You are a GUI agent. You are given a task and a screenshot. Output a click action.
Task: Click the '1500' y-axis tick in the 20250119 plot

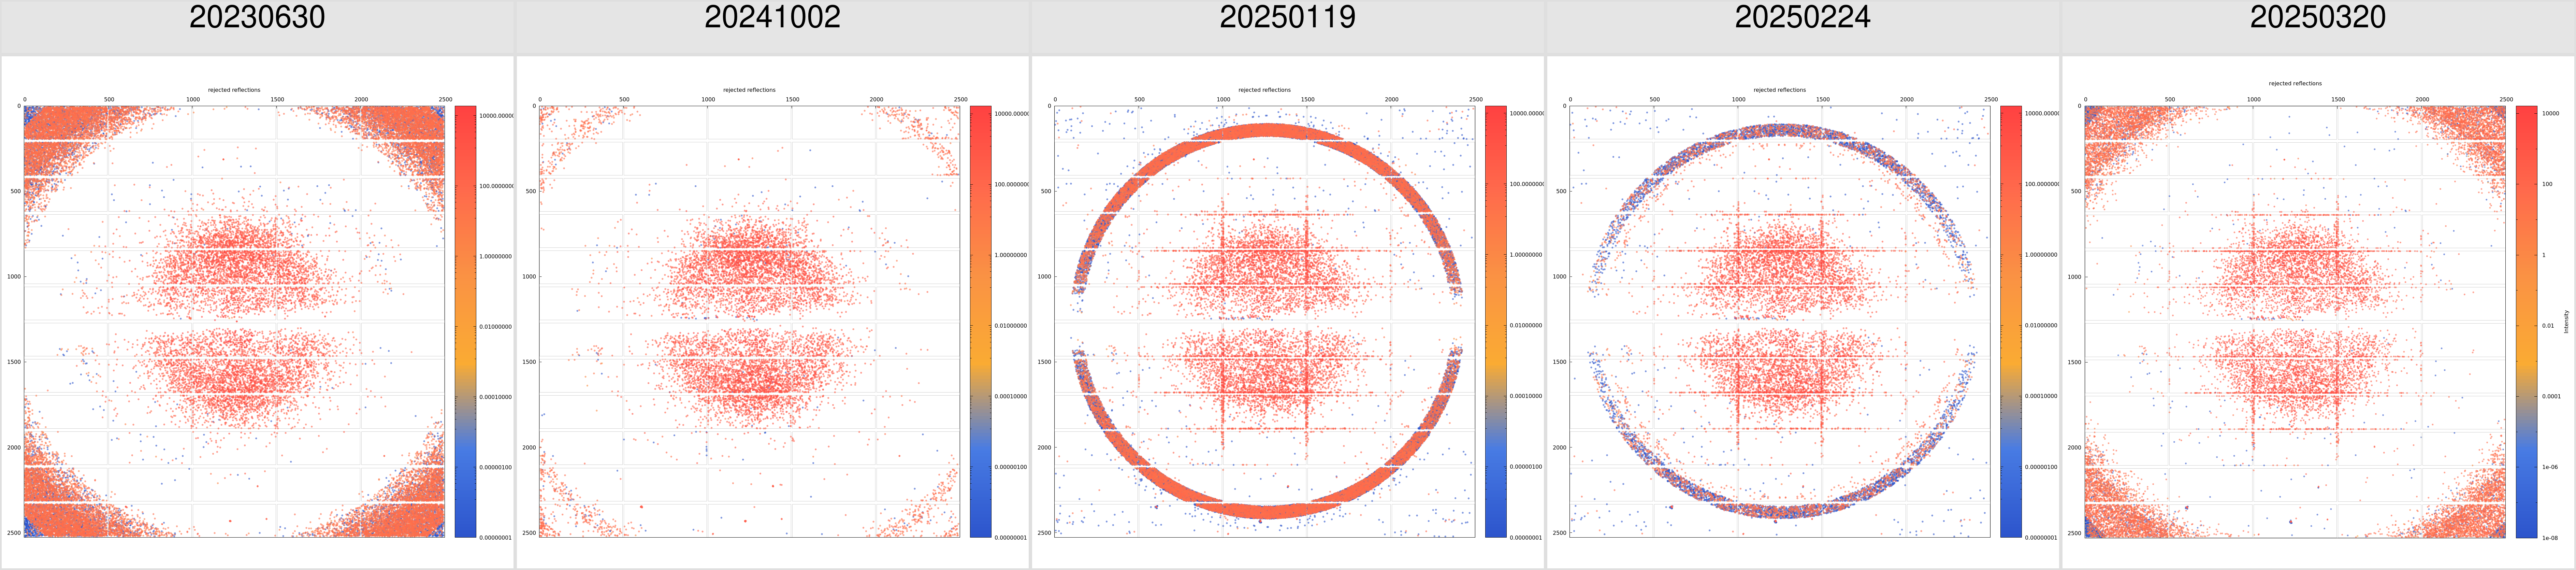1044,362
